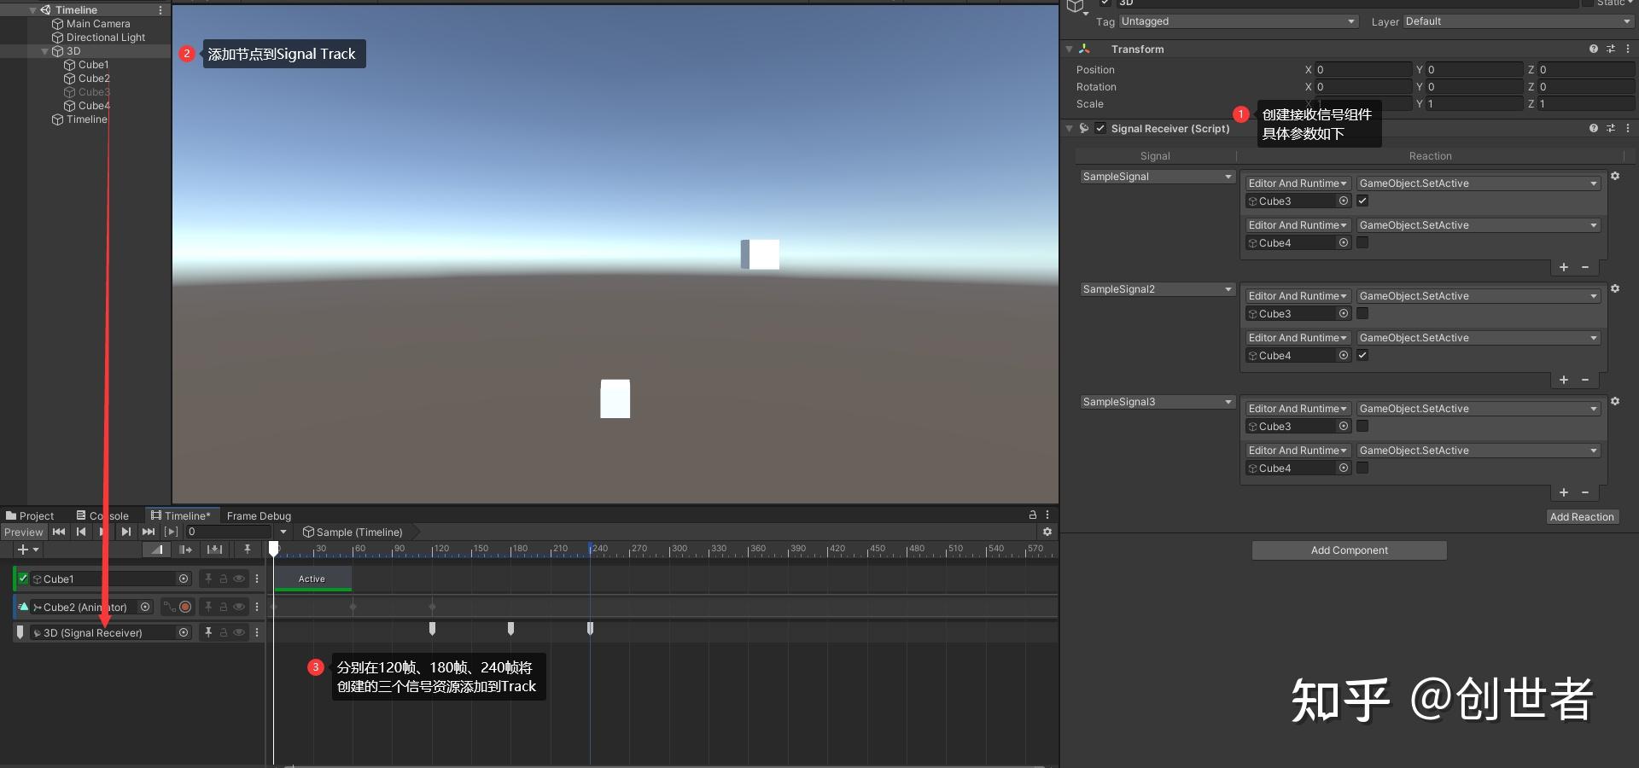Click the Add Component button
This screenshot has height=768, width=1639.
[1348, 550]
